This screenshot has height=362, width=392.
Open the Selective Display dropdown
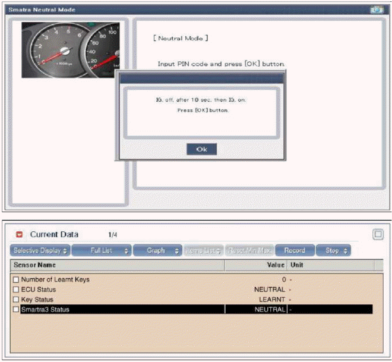[x=40, y=250]
